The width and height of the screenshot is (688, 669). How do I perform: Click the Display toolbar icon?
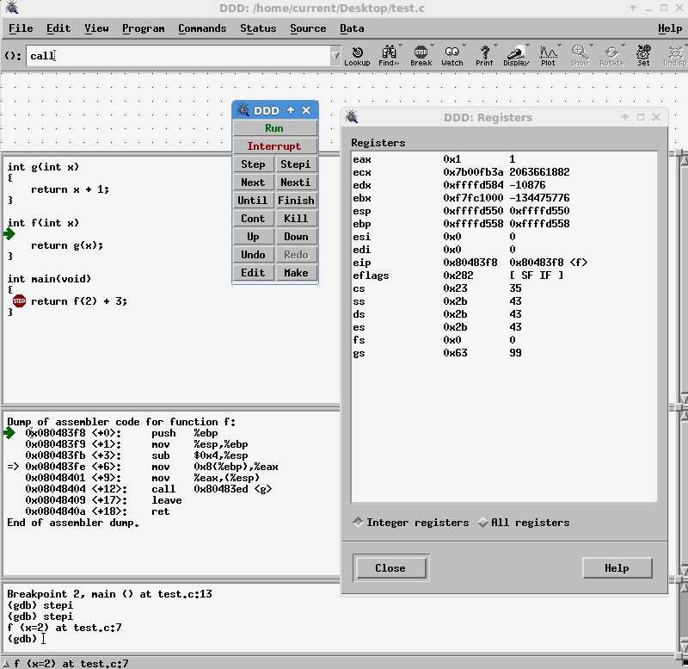pyautogui.click(x=515, y=56)
